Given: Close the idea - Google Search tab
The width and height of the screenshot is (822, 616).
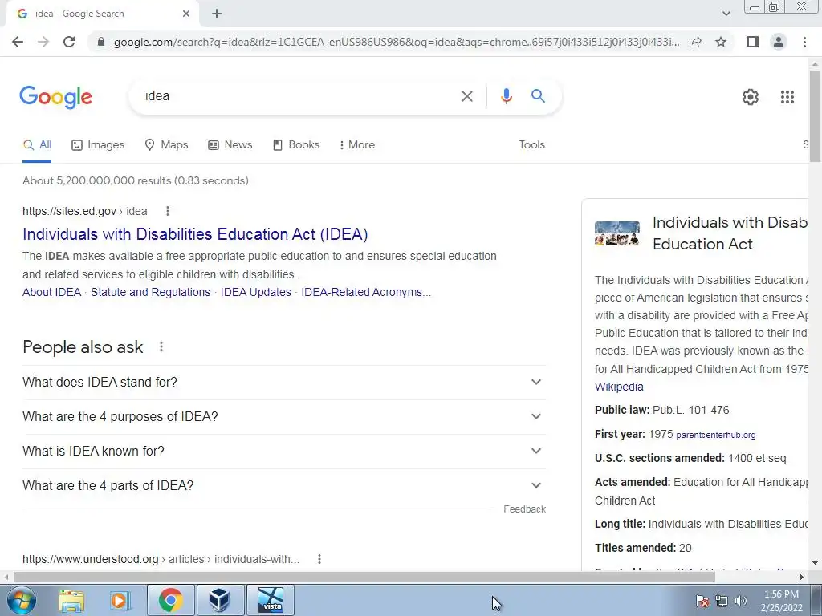Looking at the screenshot, I should pos(186,14).
